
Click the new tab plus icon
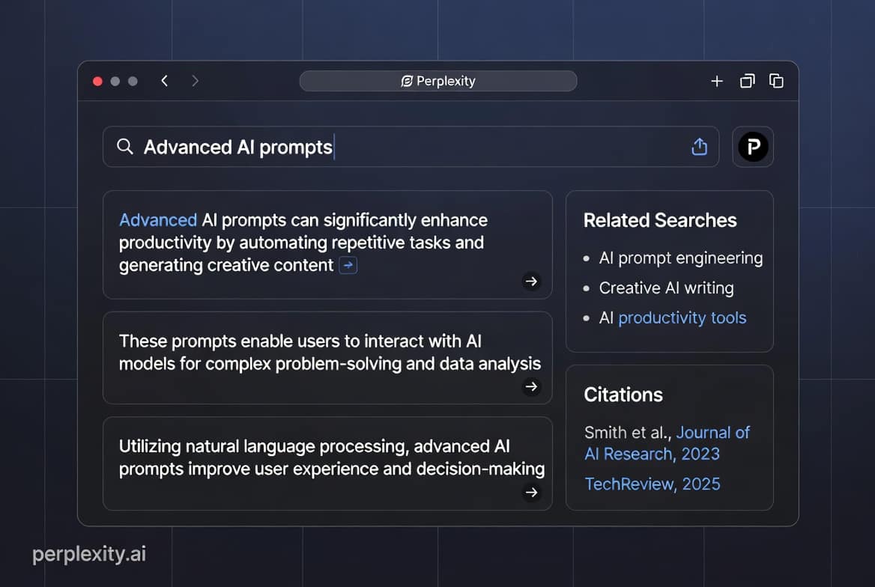pyautogui.click(x=716, y=81)
